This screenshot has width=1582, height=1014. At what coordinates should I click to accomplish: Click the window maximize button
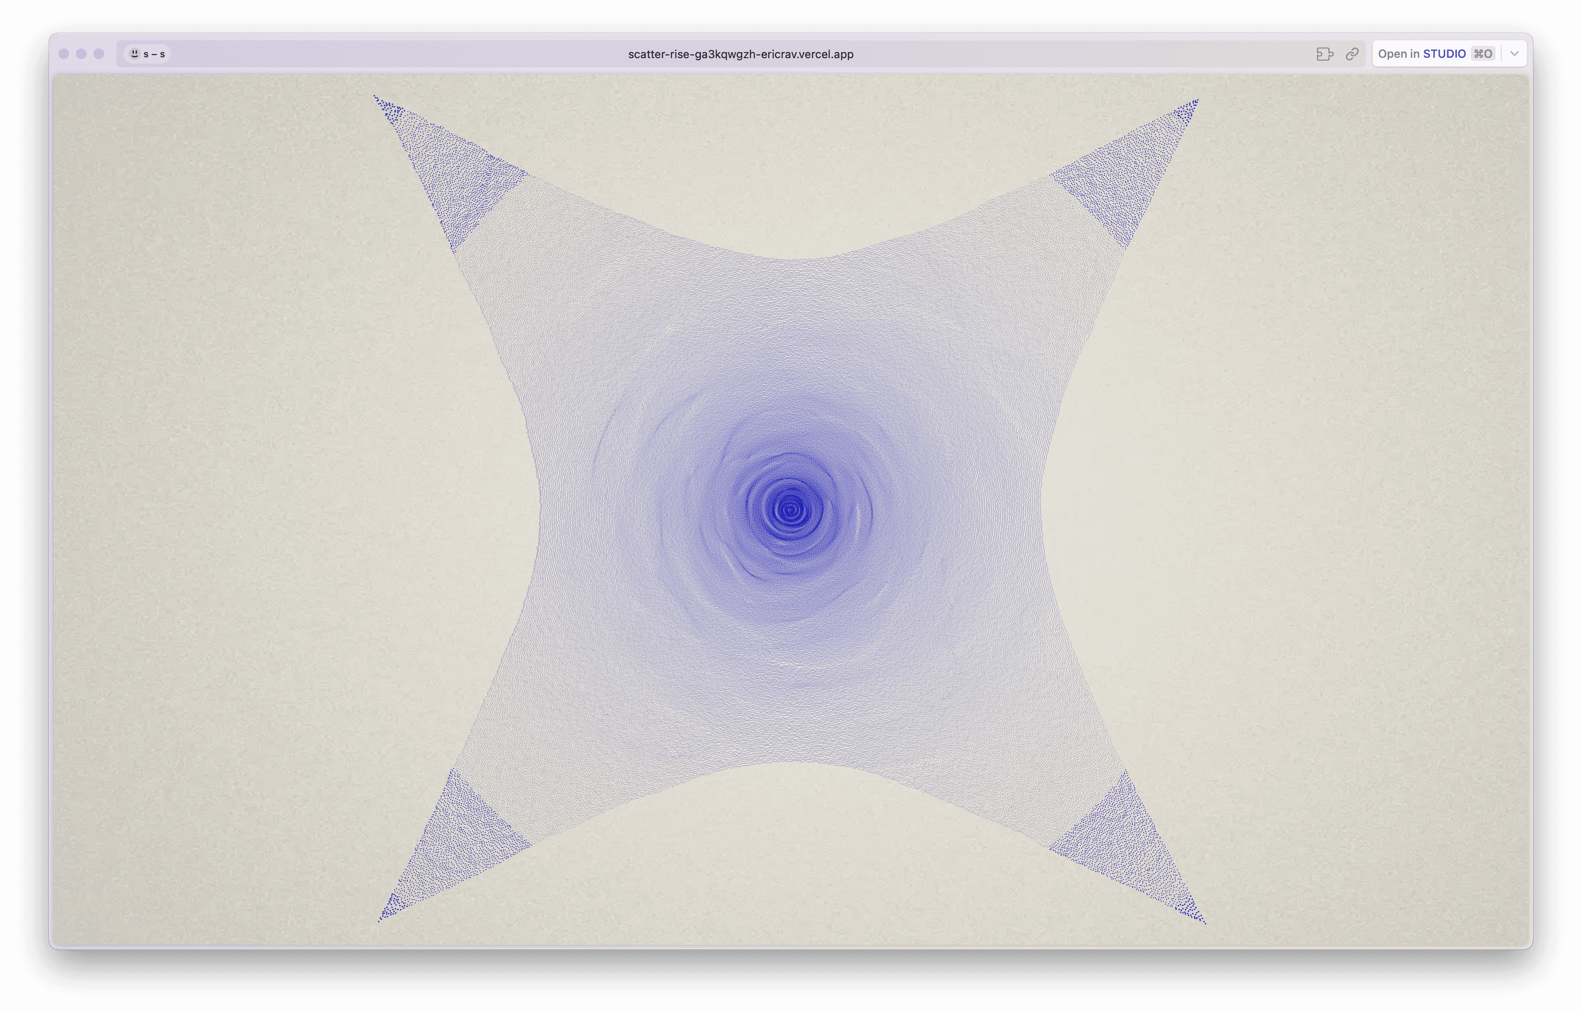tap(99, 54)
